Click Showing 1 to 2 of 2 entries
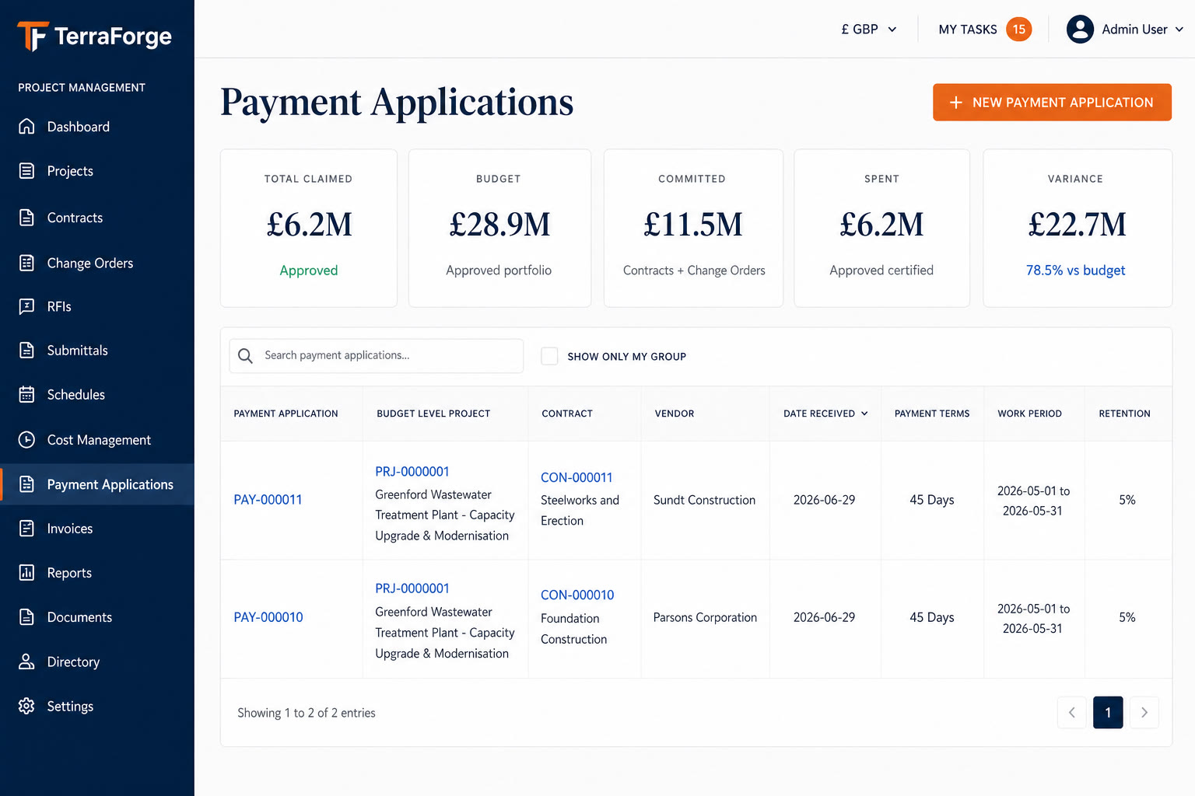Image resolution: width=1195 pixels, height=796 pixels. coord(307,713)
